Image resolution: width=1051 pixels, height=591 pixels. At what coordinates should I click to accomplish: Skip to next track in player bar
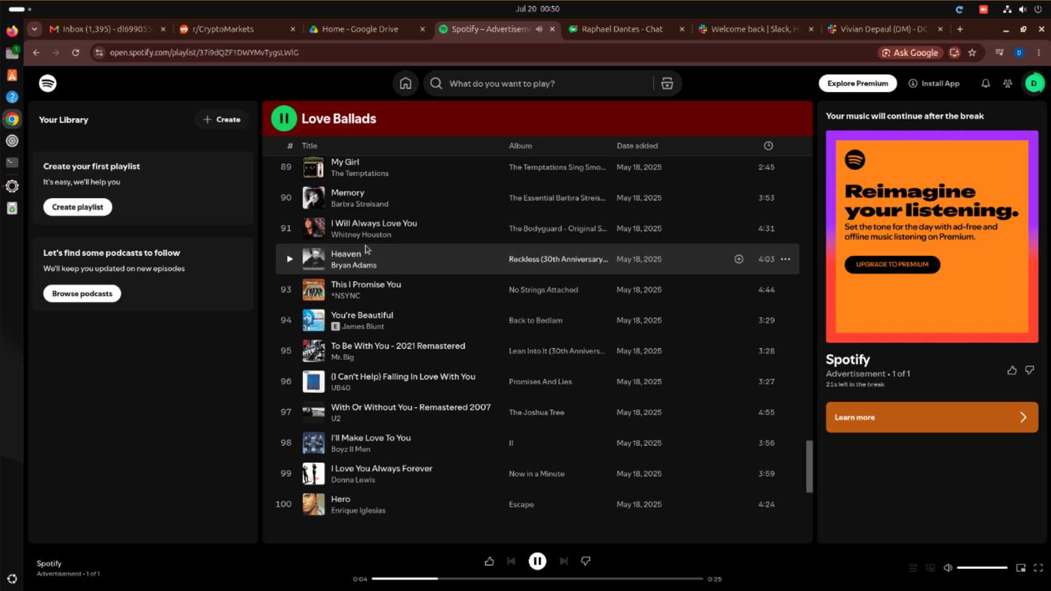[563, 561]
